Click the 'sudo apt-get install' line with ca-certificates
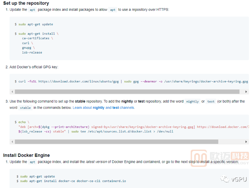250x188 pixels. click(x=37, y=34)
